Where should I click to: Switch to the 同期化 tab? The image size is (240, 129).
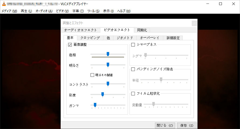click(x=142, y=30)
